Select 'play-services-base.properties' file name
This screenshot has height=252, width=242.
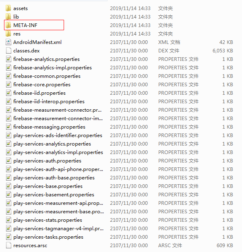pyautogui.click(x=48, y=186)
